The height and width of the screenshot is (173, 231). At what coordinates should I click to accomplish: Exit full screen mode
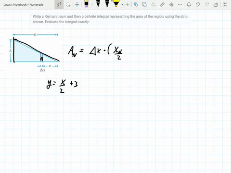pos(225,4)
